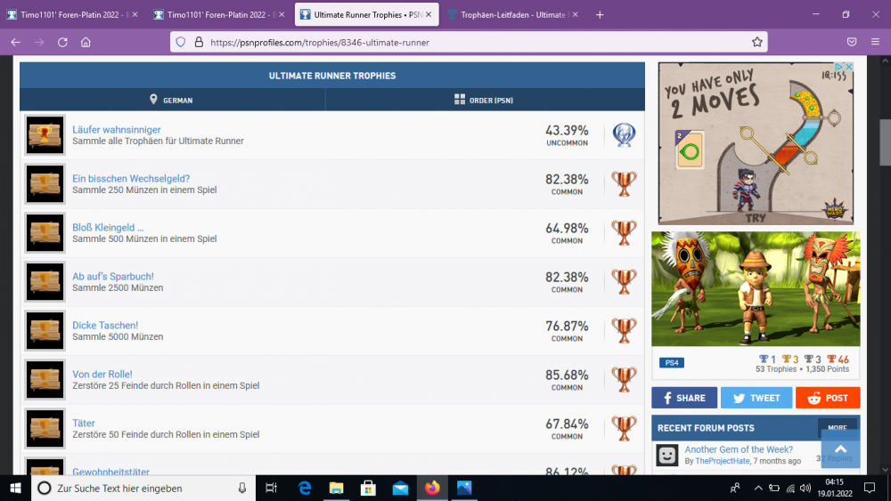Open the ORDER (PSN) sort selector
Screen dimensions: 891x501
pos(484,100)
